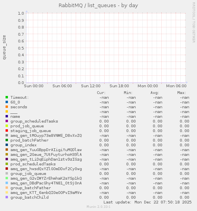Click the purple group_scheduledTasks swatch
Viewport: 197px width, 211px height.
coord(7,121)
